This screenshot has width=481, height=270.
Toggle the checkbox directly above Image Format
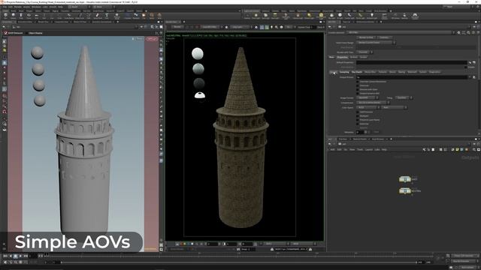coord(358,93)
